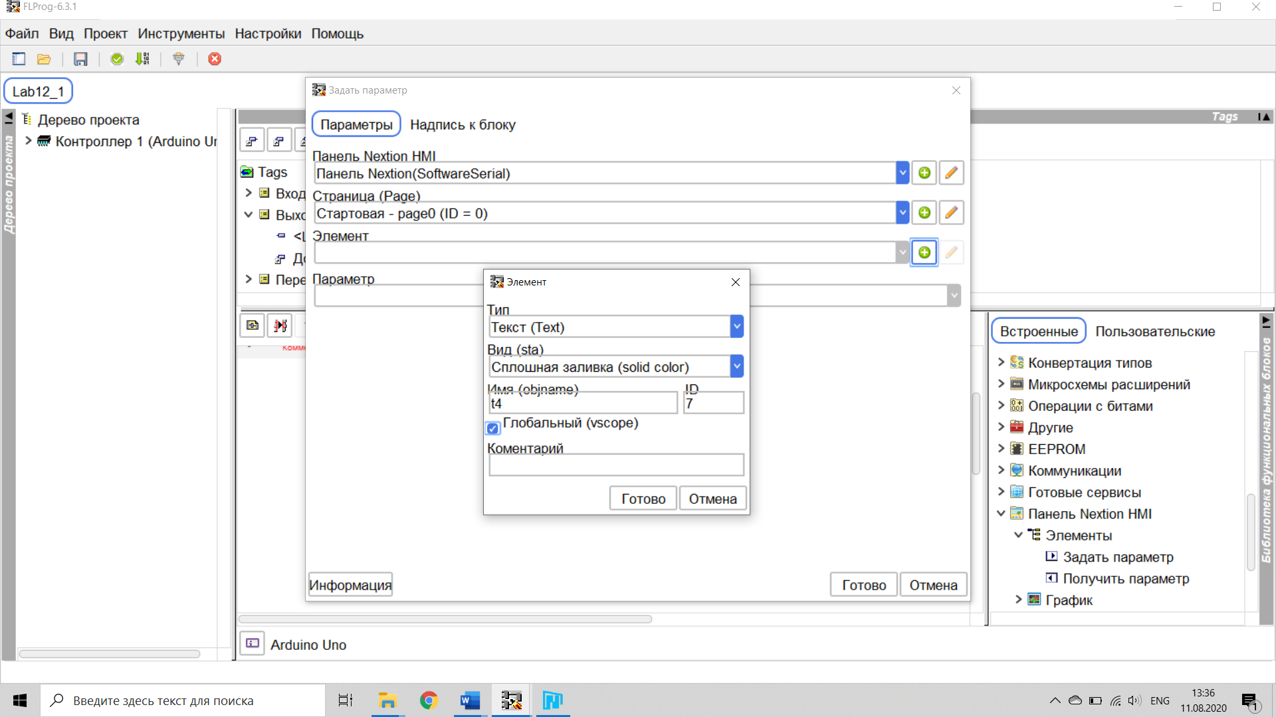This screenshot has width=1276, height=717.
Task: Click the save project toolbar icon
Action: pyautogui.click(x=80, y=59)
